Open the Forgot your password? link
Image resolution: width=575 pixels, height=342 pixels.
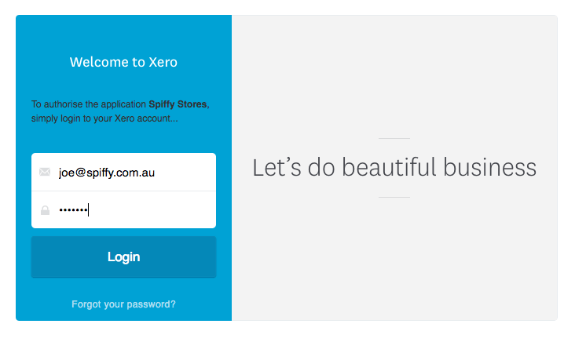point(123,304)
